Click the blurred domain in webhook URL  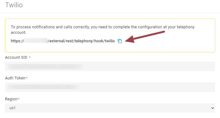[x=36, y=40]
